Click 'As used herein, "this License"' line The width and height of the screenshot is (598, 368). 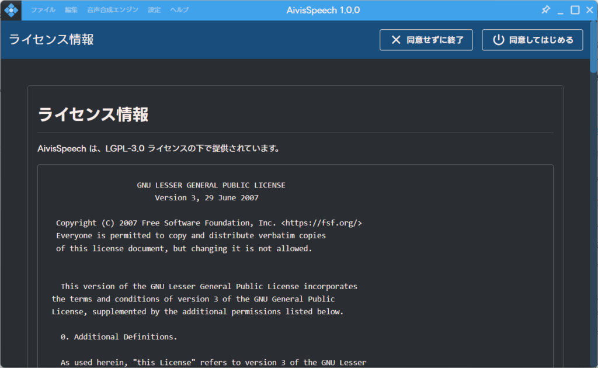tap(213, 362)
